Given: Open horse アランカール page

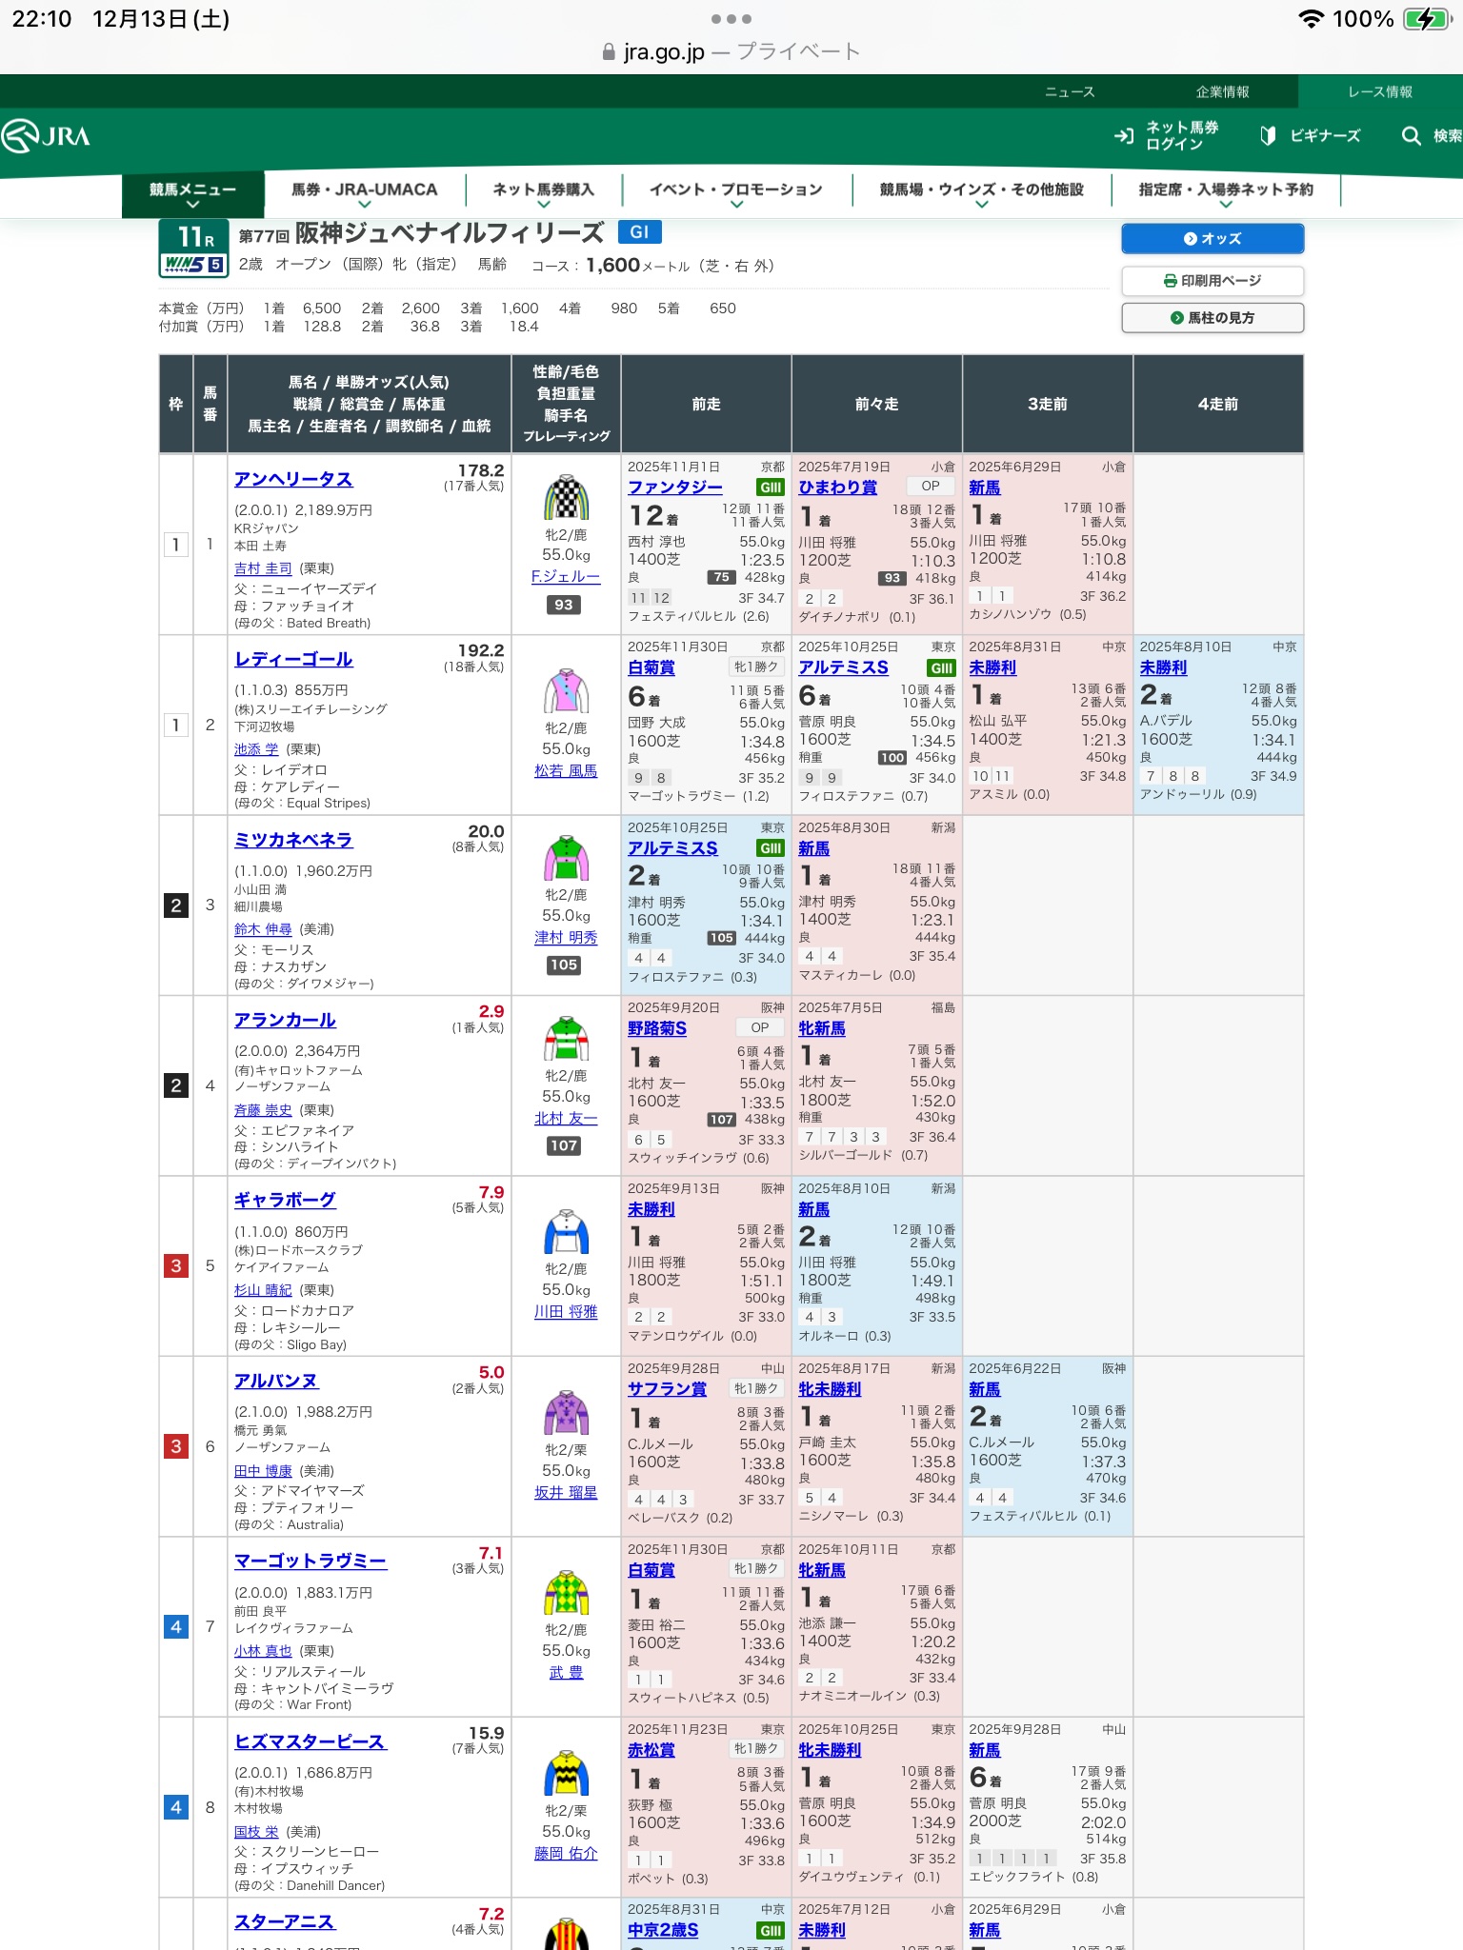Looking at the screenshot, I should click(285, 1021).
